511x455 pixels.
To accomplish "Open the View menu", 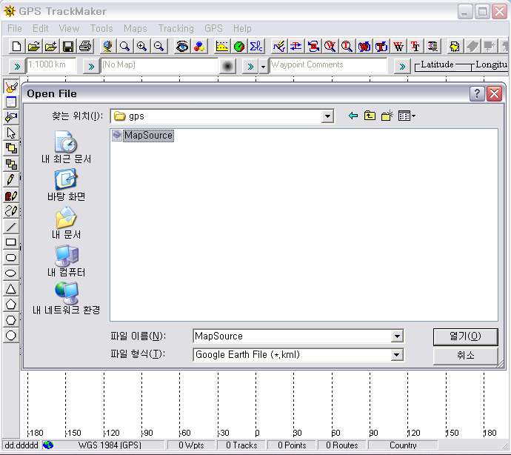I will point(69,28).
